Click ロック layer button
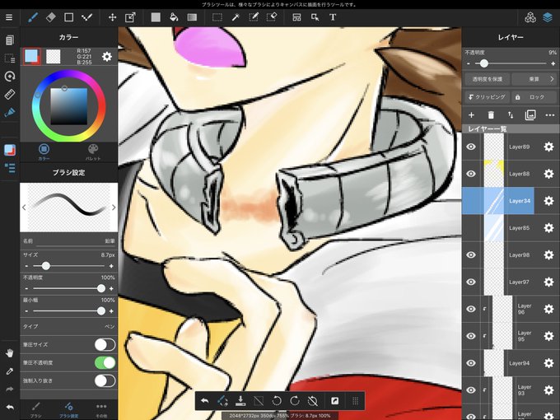Image resolution: width=560 pixels, height=420 pixels. coord(534,97)
